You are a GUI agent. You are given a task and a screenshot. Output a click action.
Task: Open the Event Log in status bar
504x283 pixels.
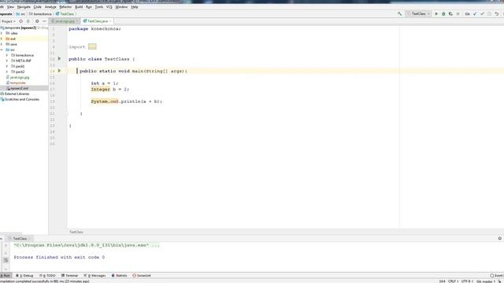point(497,276)
